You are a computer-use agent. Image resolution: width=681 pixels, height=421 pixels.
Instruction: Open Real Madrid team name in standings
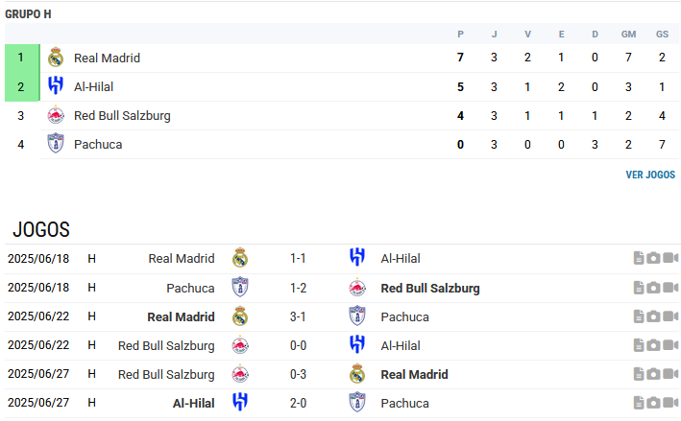click(107, 58)
